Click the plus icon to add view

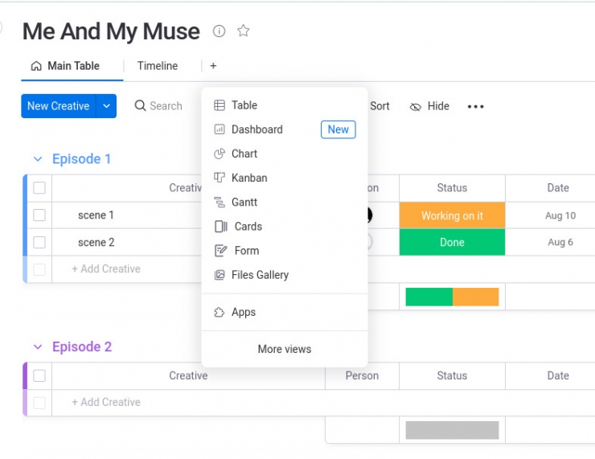click(213, 66)
